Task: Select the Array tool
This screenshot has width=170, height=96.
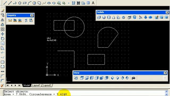Action: (x=2, y=29)
